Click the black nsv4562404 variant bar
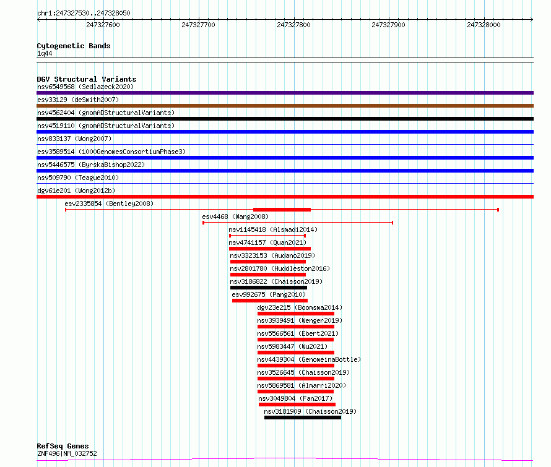 pyautogui.click(x=285, y=119)
